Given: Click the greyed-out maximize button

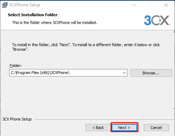Looking at the screenshot, I should [150, 5].
